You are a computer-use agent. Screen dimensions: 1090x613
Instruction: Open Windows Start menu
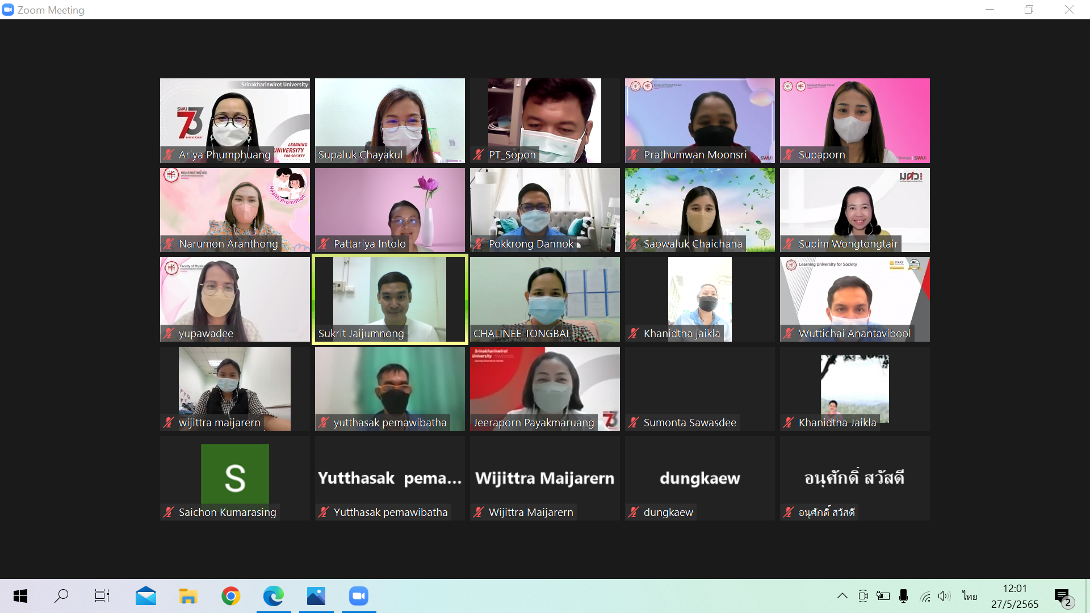(x=20, y=596)
